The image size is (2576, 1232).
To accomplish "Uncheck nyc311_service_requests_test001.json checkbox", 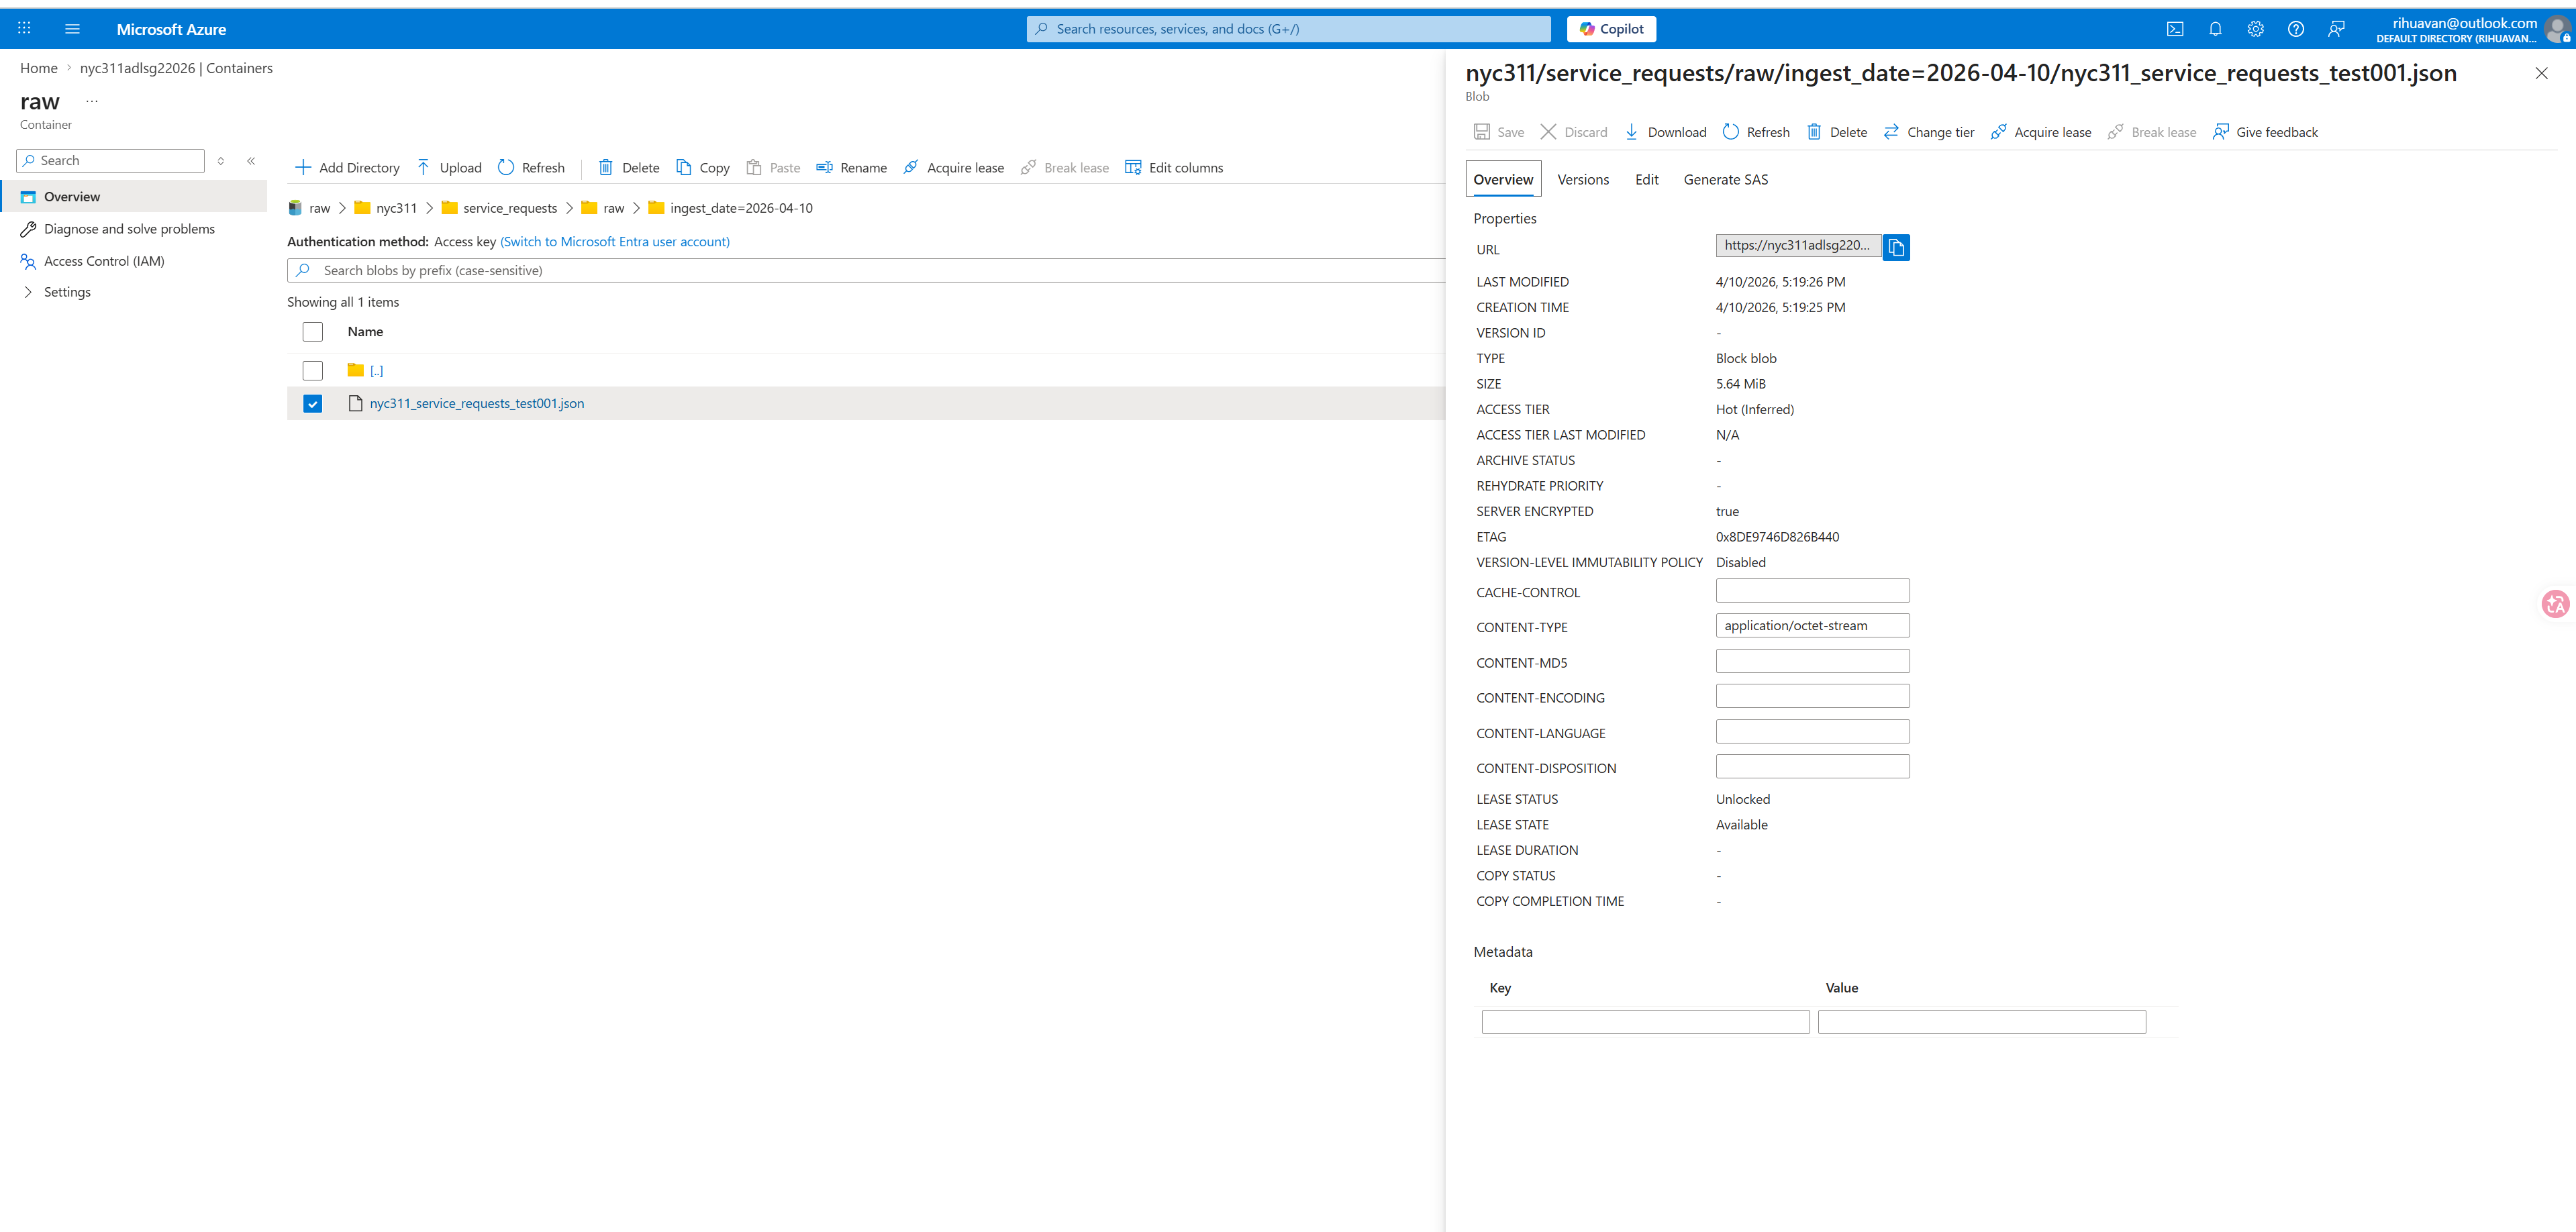I will (x=313, y=404).
